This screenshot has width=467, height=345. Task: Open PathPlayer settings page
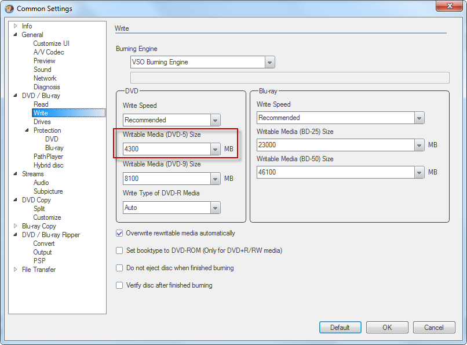click(x=48, y=157)
